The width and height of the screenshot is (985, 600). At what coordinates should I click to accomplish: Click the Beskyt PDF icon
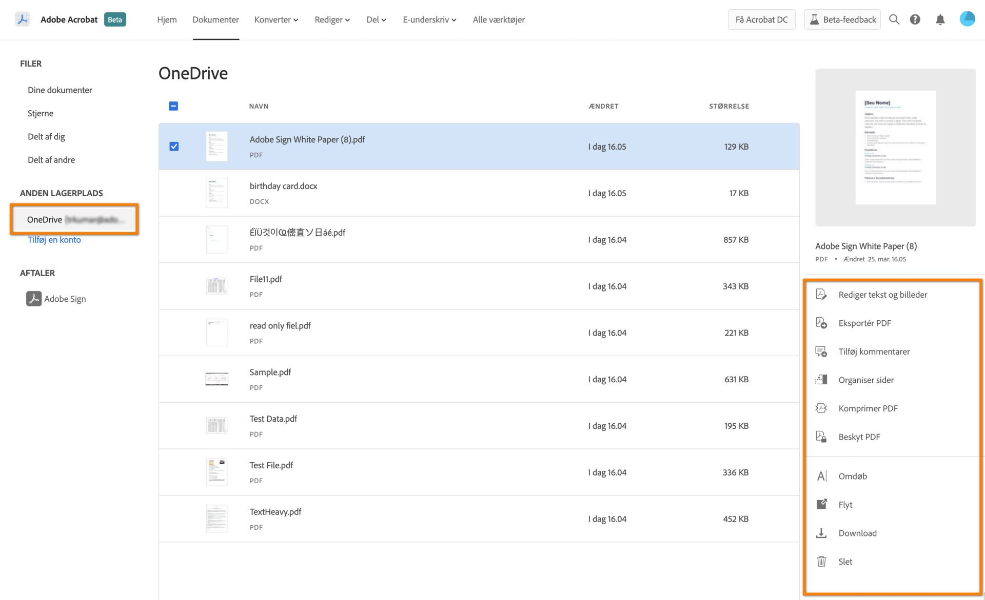(822, 437)
